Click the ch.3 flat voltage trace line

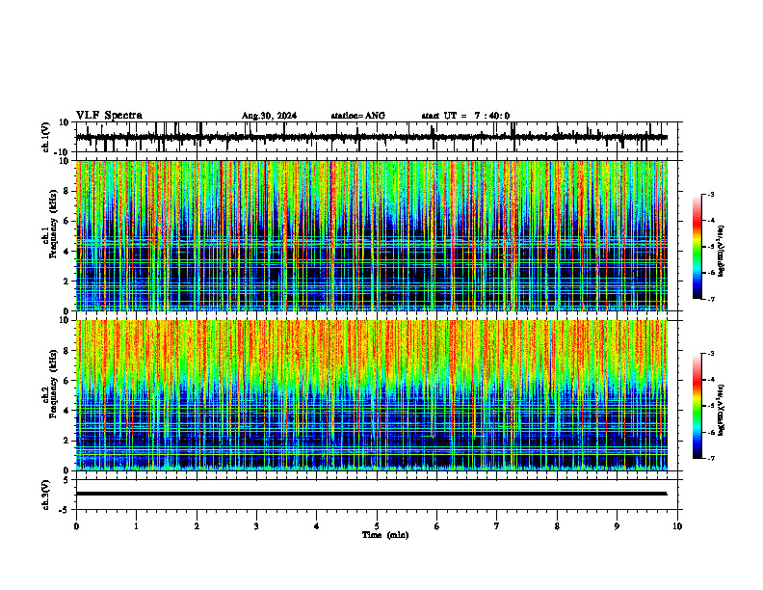coord(372,494)
